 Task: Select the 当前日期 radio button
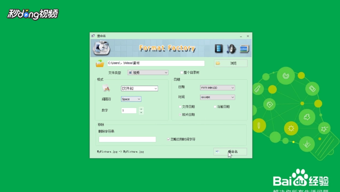(215, 107)
